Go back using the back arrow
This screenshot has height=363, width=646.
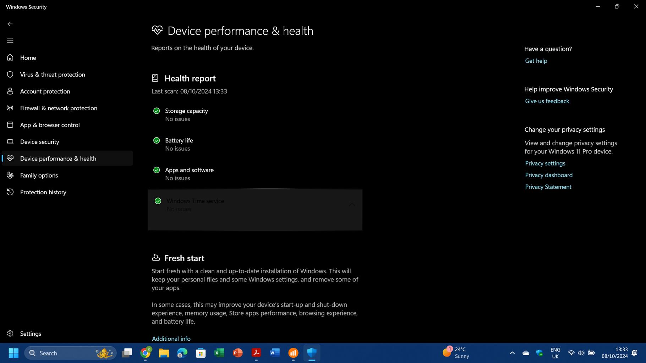(10, 24)
